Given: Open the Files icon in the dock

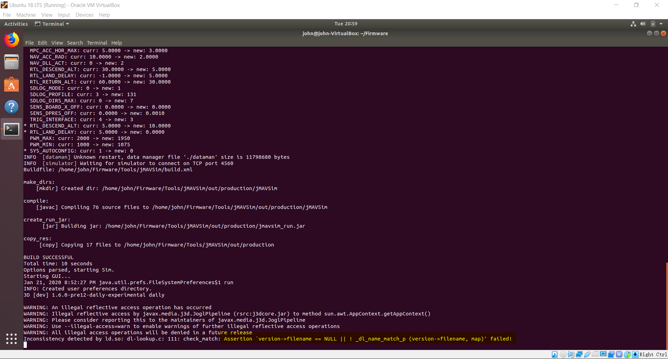Looking at the screenshot, I should click(x=11, y=62).
